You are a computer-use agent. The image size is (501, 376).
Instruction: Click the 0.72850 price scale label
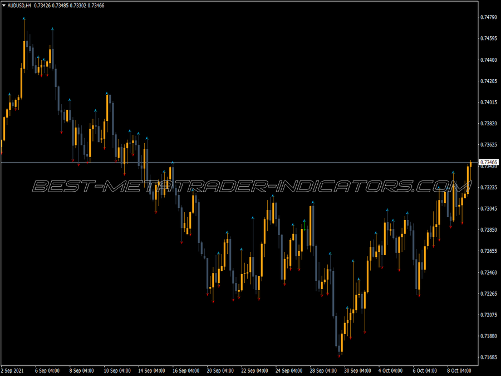489,230
